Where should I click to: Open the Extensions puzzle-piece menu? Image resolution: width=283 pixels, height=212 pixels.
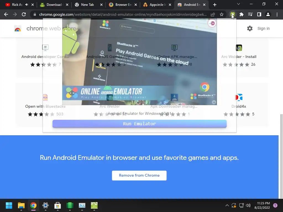click(x=242, y=14)
